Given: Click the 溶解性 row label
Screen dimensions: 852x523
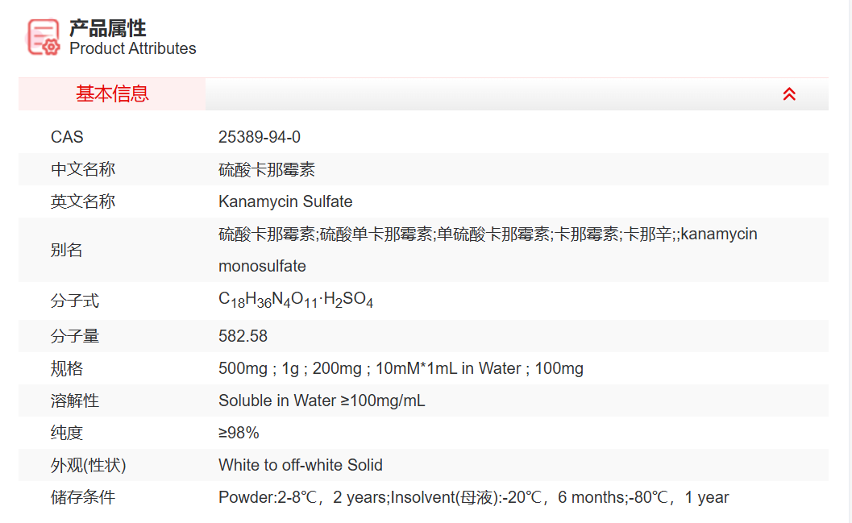Looking at the screenshot, I should point(75,401).
